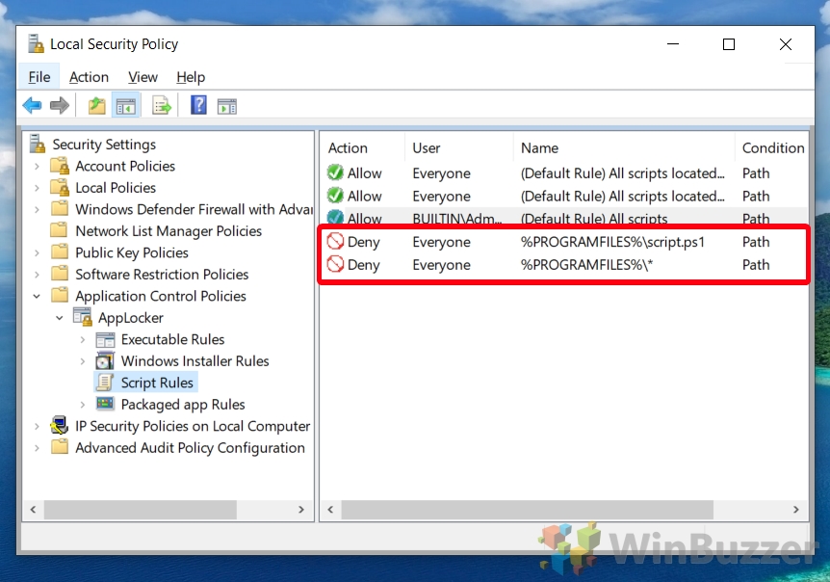Sort rules by the User column header
This screenshot has width=830, height=582.
click(x=427, y=148)
